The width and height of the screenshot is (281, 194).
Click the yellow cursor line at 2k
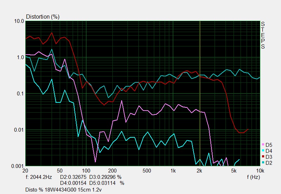[200, 93]
